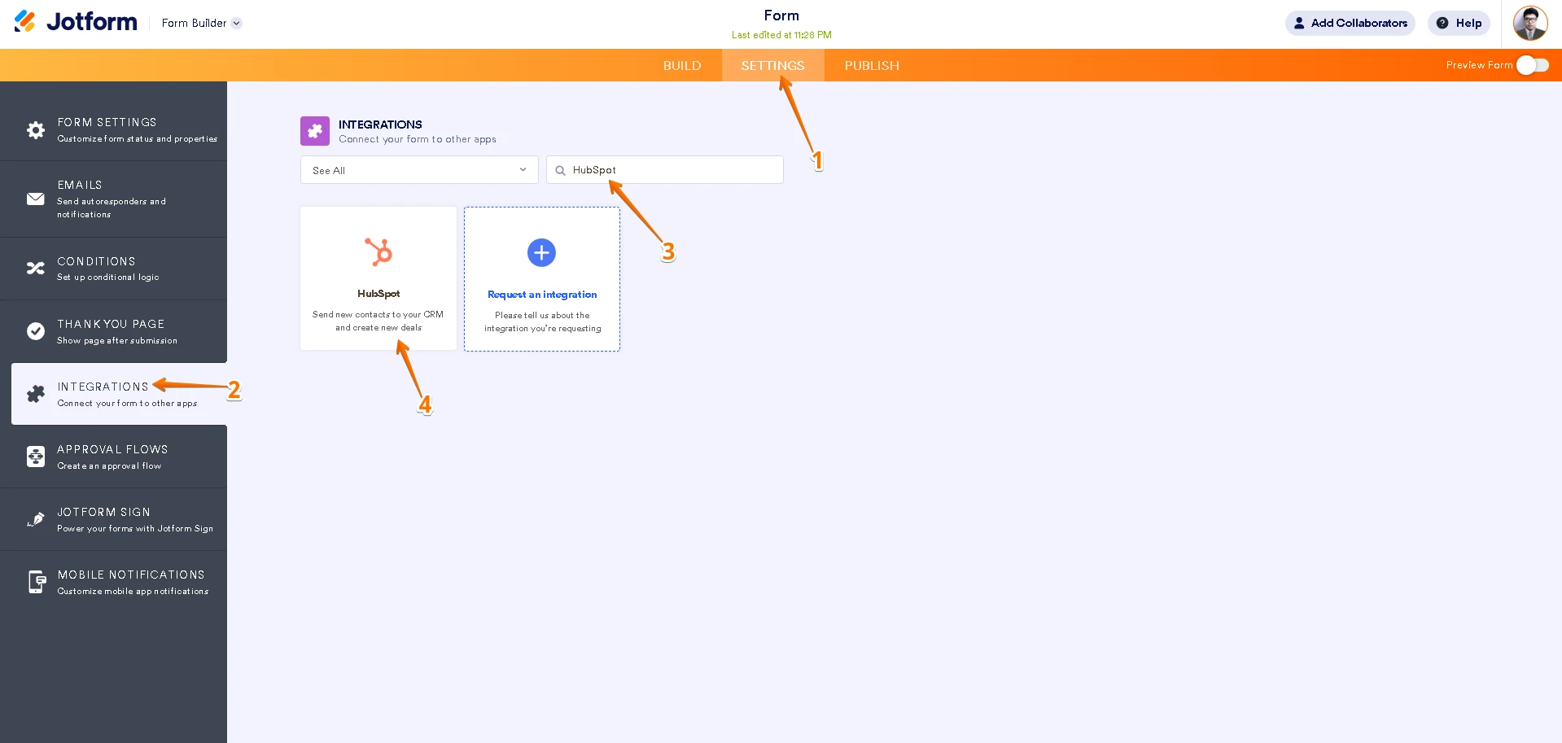Open the profile avatar picture
Image resolution: width=1562 pixels, height=743 pixels.
[x=1529, y=23]
